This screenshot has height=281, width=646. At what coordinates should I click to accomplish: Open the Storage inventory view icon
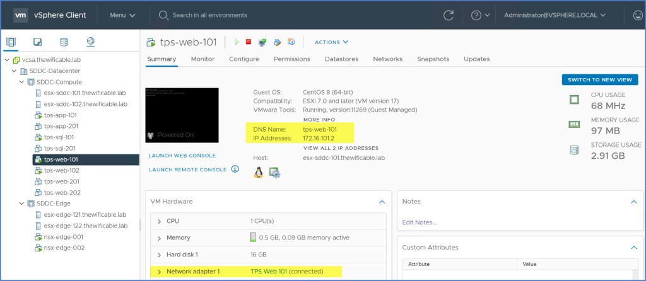(64, 42)
